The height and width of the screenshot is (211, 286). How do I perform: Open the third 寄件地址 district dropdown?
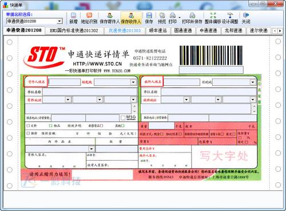[133, 99]
